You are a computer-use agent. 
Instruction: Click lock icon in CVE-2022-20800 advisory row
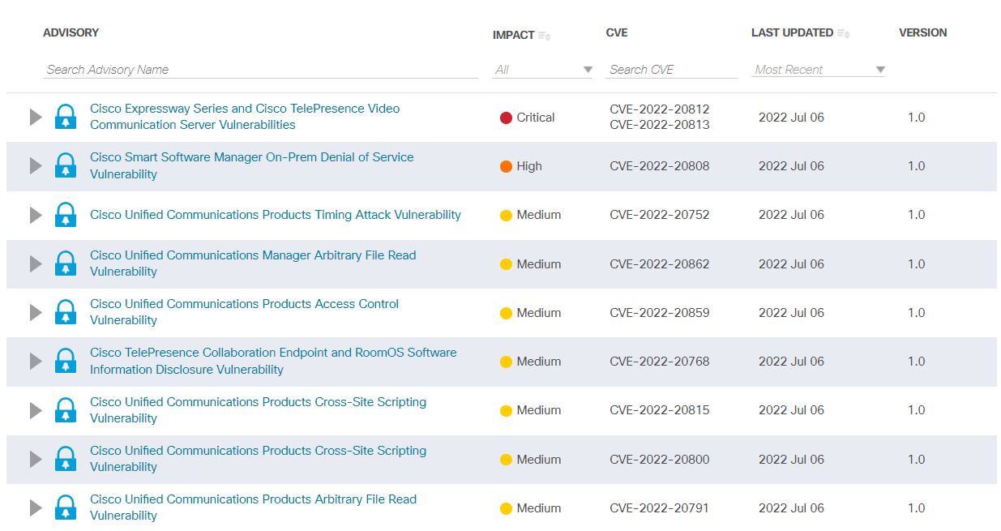[x=66, y=459]
